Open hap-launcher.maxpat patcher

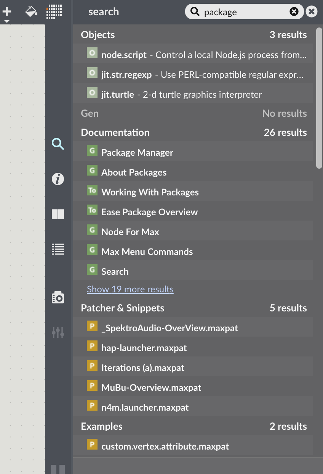(193, 348)
